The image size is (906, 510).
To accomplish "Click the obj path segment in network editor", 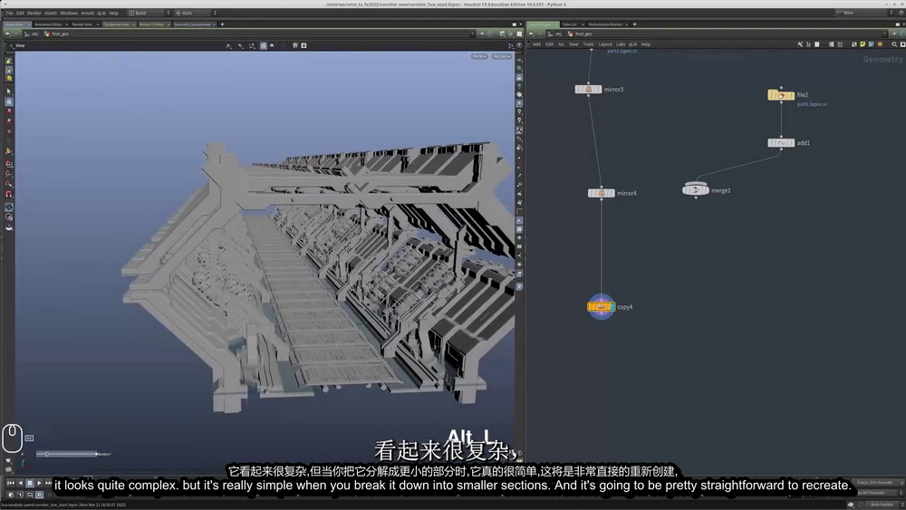I will tap(555, 34).
